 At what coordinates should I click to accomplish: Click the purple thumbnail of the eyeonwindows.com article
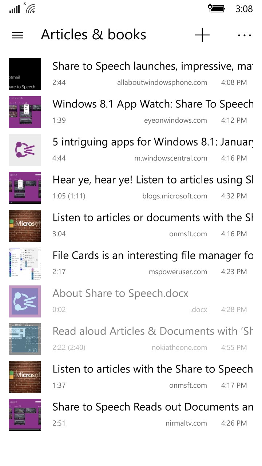(x=25, y=112)
